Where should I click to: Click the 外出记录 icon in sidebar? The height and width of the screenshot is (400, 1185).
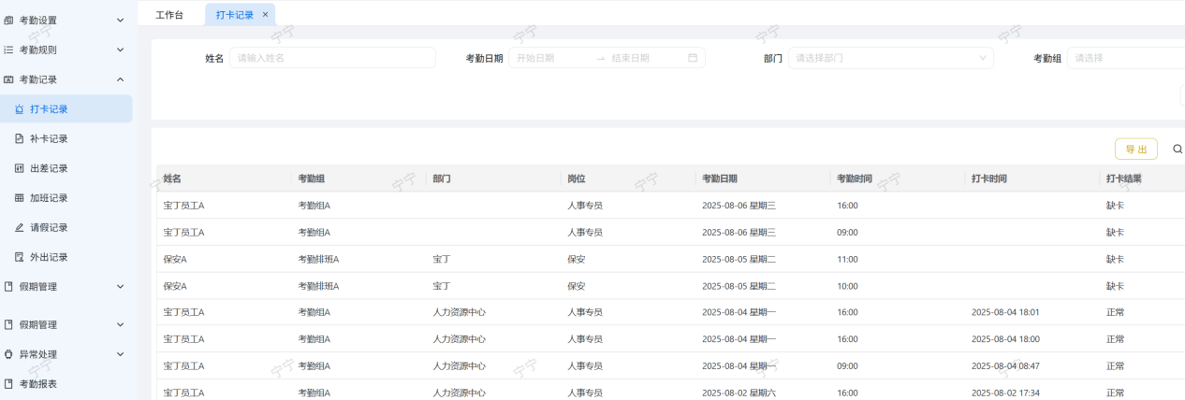pyautogui.click(x=20, y=257)
